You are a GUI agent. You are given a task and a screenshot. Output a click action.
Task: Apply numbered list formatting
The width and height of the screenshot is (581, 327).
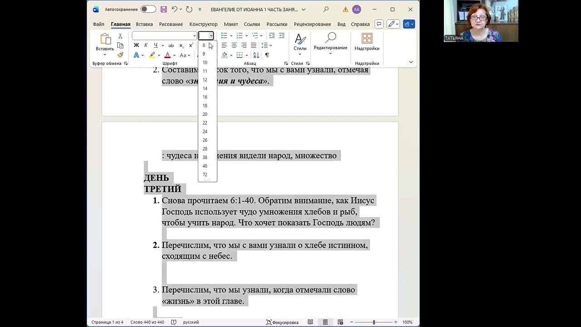click(240, 35)
